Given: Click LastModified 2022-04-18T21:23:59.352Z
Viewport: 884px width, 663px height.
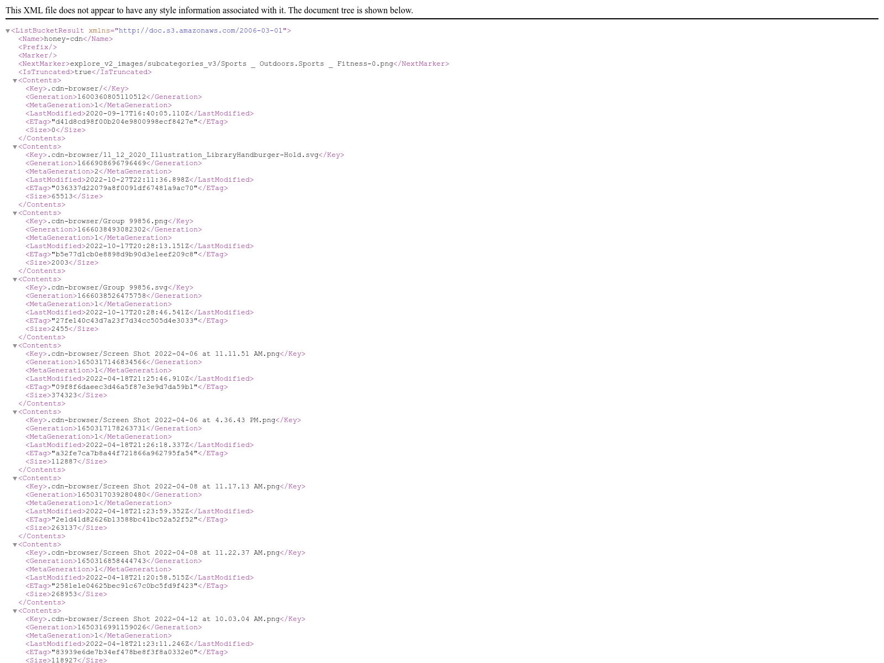Looking at the screenshot, I should pyautogui.click(x=138, y=511).
